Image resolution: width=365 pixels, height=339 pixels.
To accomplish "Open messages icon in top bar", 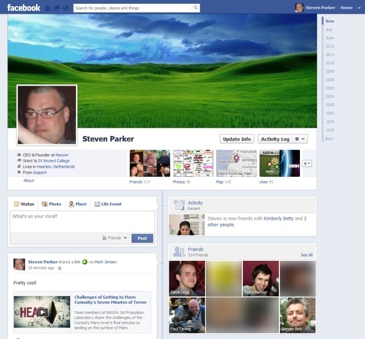I will (56, 8).
